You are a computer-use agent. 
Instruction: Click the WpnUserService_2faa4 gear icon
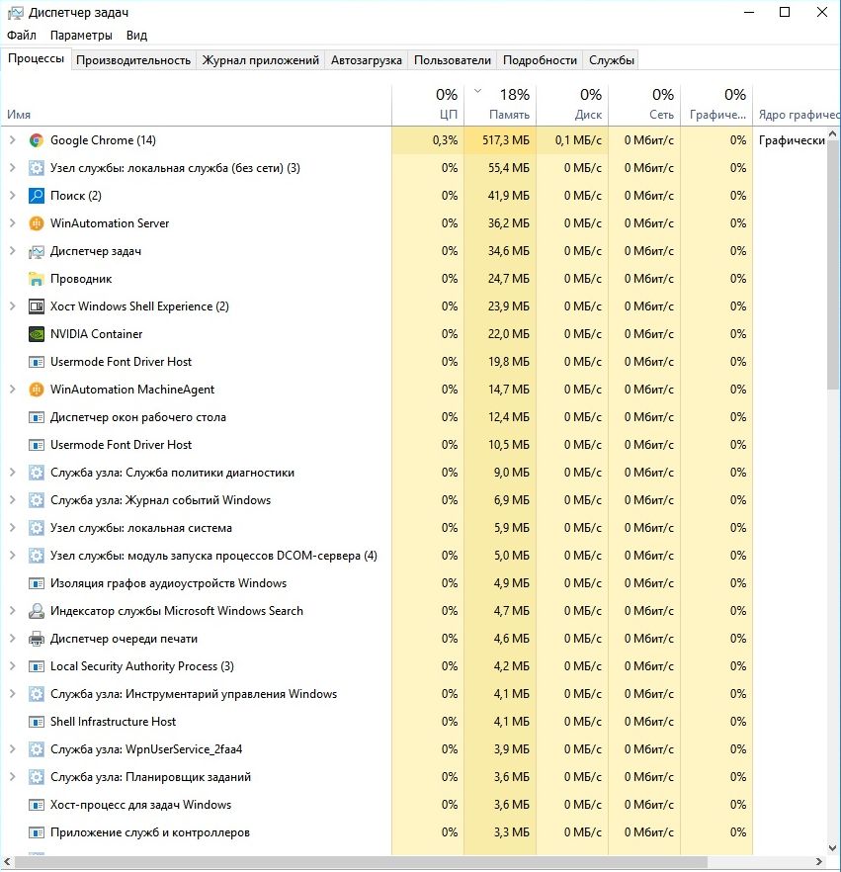(x=37, y=749)
